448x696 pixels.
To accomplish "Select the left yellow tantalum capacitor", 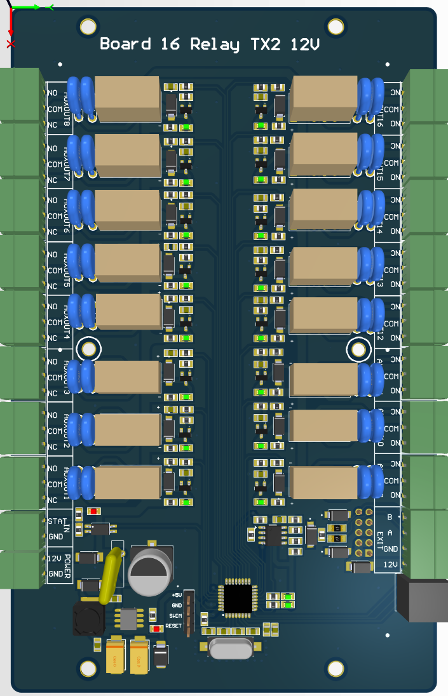I will click(x=116, y=656).
